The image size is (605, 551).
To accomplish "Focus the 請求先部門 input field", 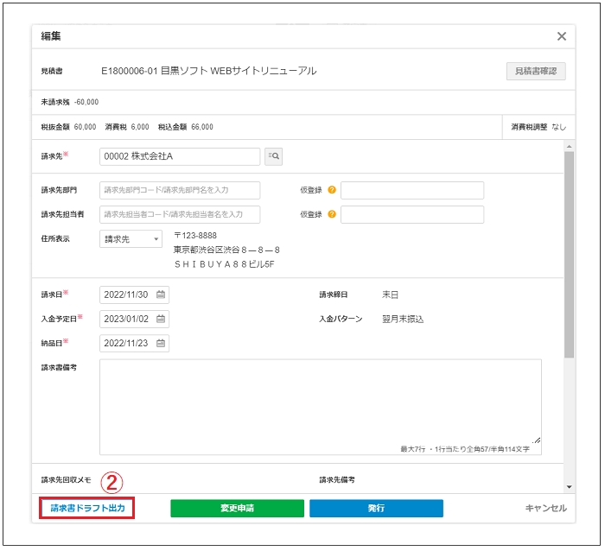I will pos(180,190).
